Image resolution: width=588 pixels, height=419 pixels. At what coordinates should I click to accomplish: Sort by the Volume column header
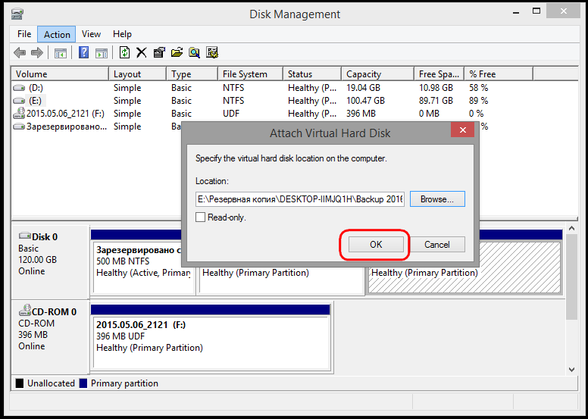click(x=61, y=74)
